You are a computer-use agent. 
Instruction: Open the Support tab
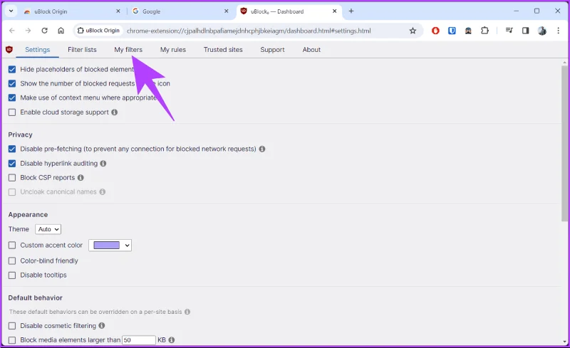[272, 50]
